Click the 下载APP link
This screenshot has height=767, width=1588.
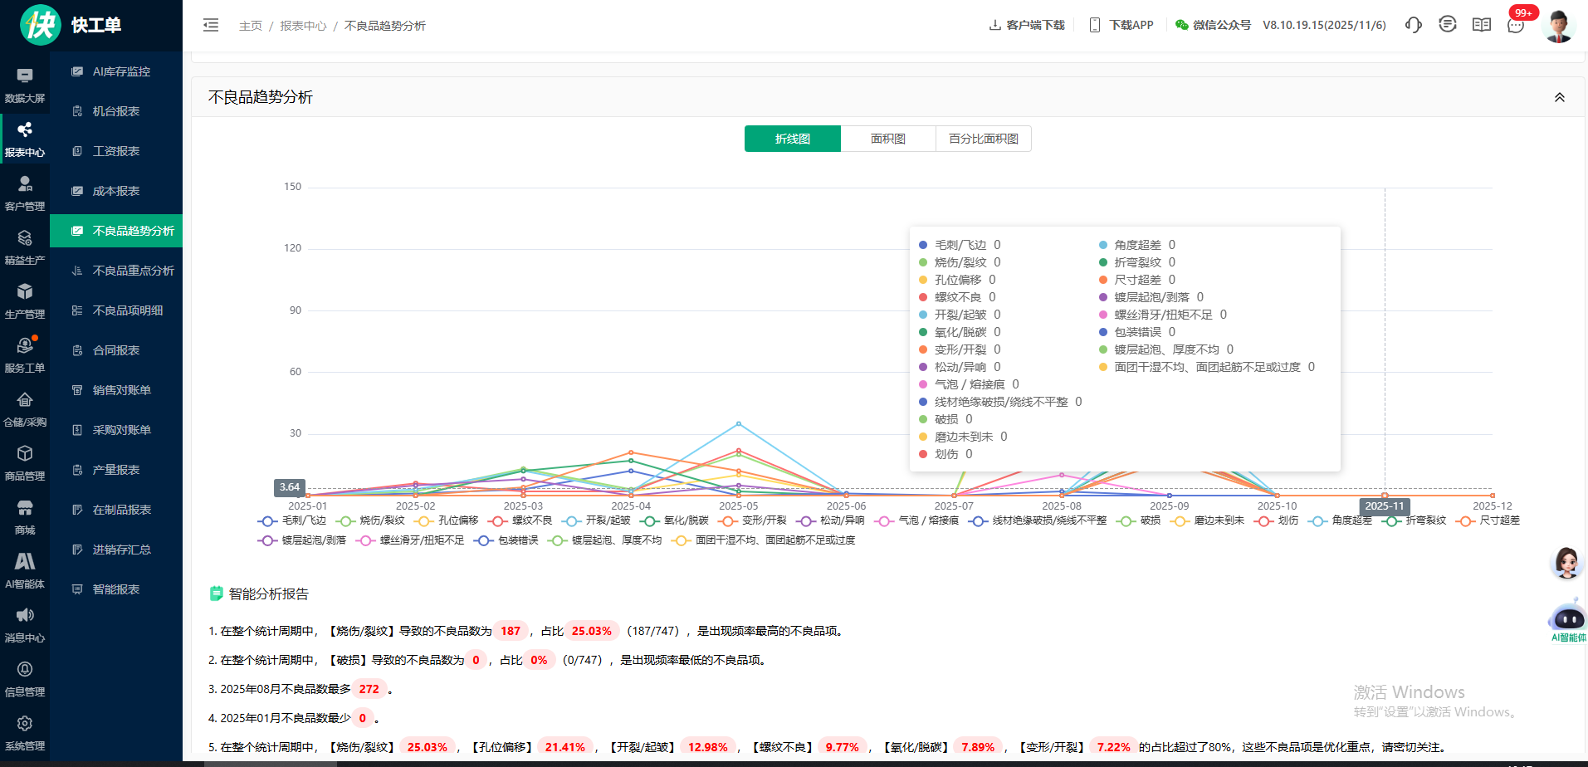pyautogui.click(x=1121, y=25)
